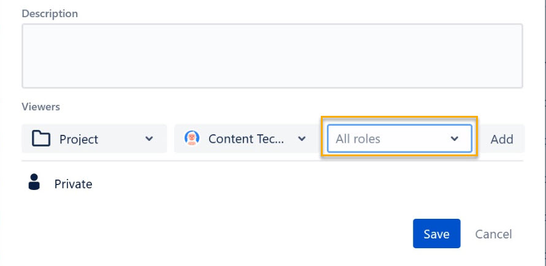
Task: Click the All roles placeholder text
Action: [x=358, y=139]
